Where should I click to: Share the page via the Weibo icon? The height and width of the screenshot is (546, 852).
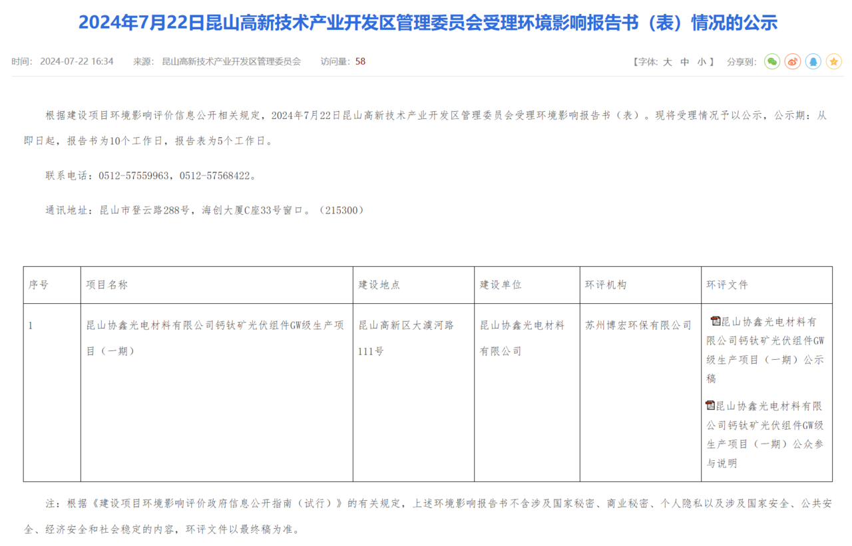point(792,62)
